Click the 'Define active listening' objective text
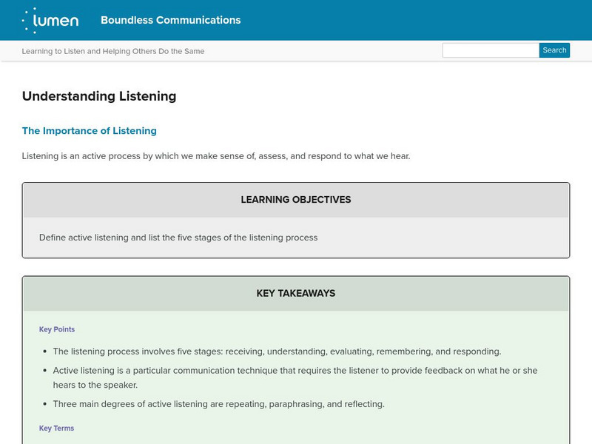The height and width of the screenshot is (444, 592). (x=178, y=238)
